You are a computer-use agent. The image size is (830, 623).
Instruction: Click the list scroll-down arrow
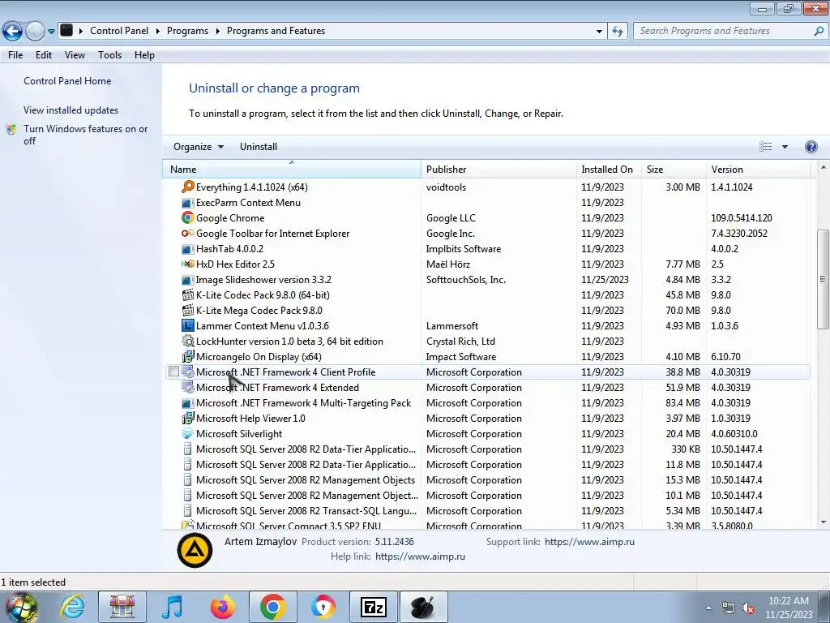pyautogui.click(x=824, y=522)
